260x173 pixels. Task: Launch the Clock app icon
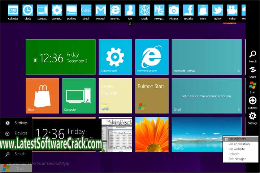28,10
